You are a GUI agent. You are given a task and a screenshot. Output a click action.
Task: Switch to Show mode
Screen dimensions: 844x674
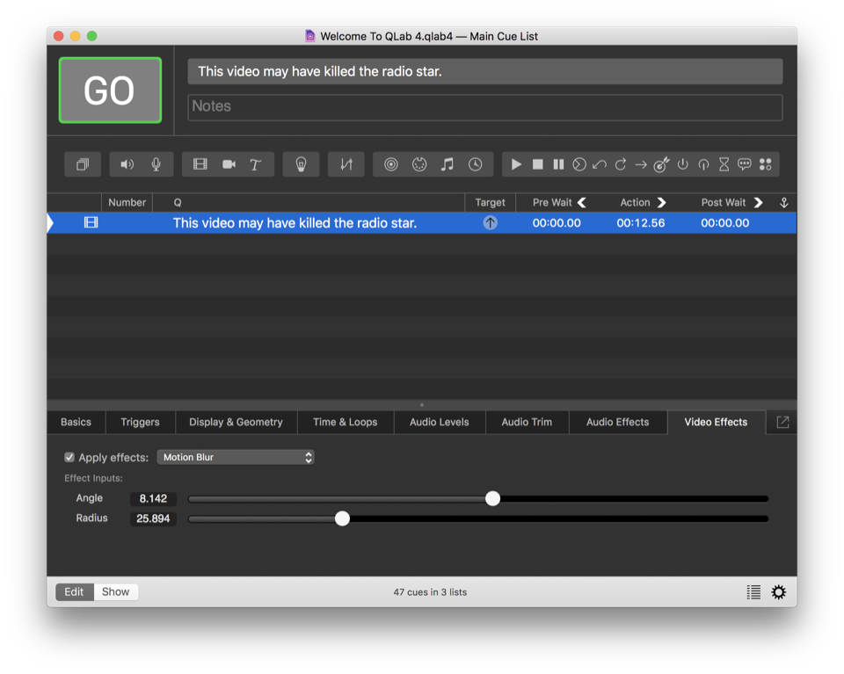(115, 591)
